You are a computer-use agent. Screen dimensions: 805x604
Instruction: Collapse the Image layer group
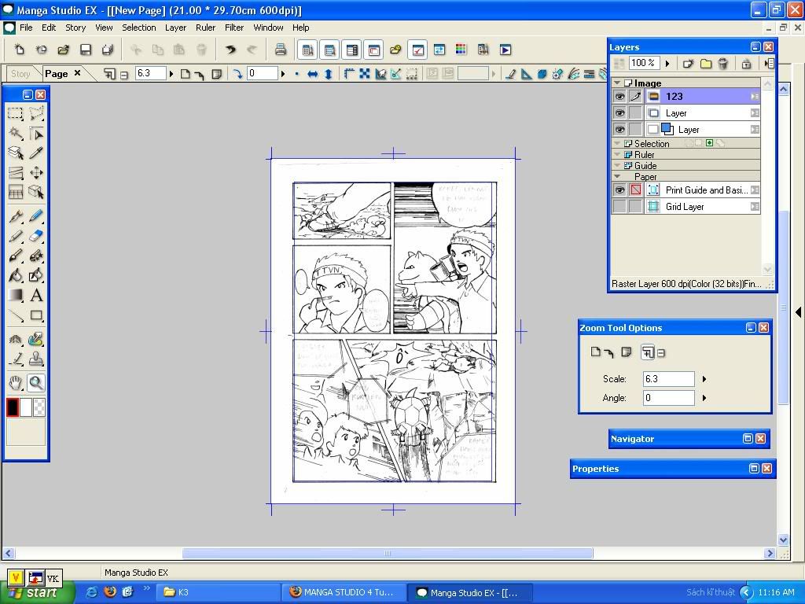[617, 83]
